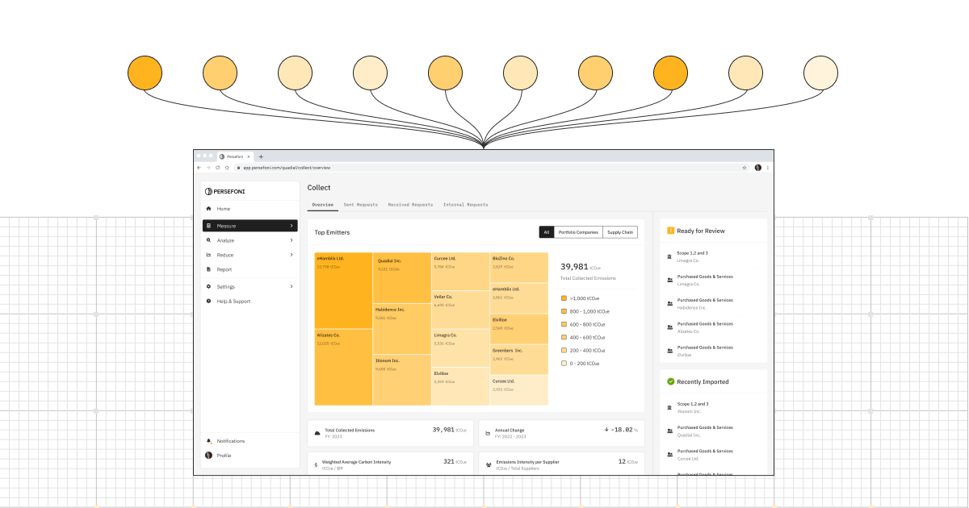The height and width of the screenshot is (508, 969).
Task: Click the people icon on Emissions Intensity per Supplier
Action: pos(488,464)
